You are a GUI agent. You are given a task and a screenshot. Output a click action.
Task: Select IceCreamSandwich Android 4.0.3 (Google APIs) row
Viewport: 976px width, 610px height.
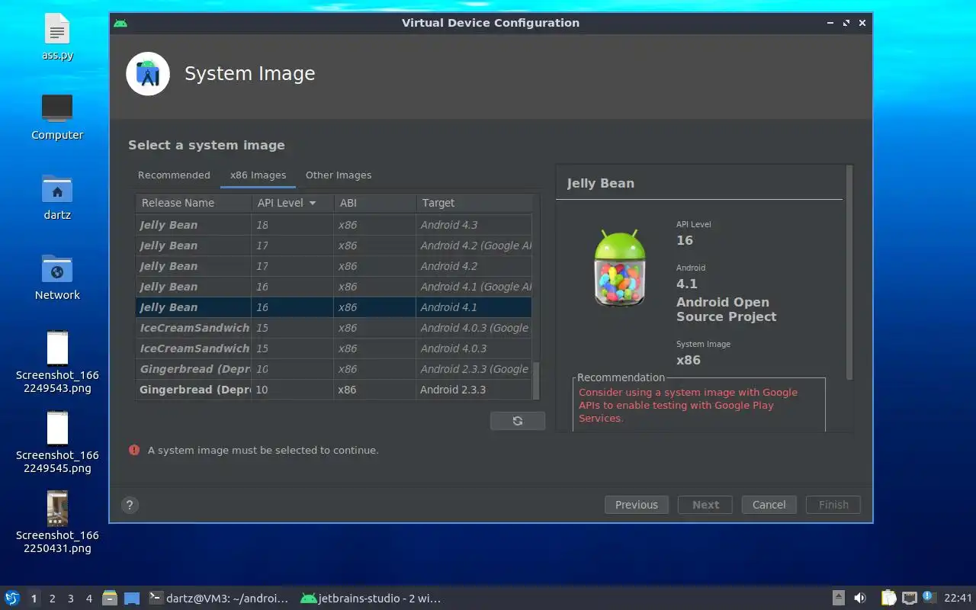pos(334,328)
